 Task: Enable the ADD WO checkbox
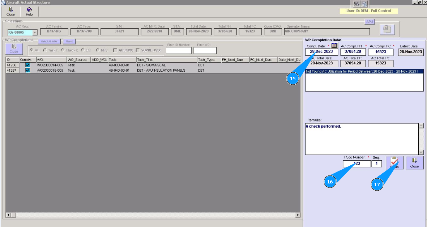(115, 50)
